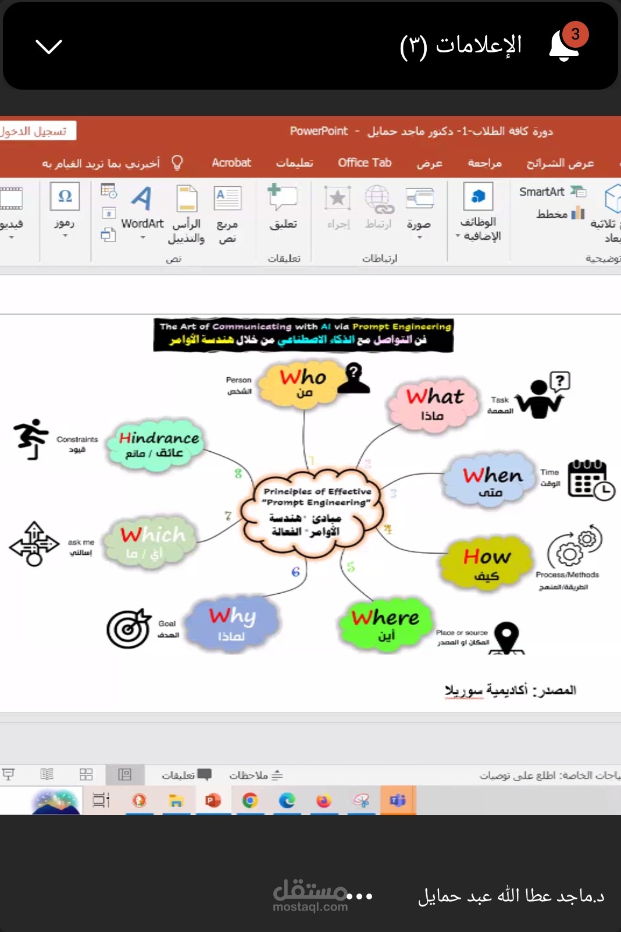Open الرأس والتذييل header and footer

(x=186, y=214)
